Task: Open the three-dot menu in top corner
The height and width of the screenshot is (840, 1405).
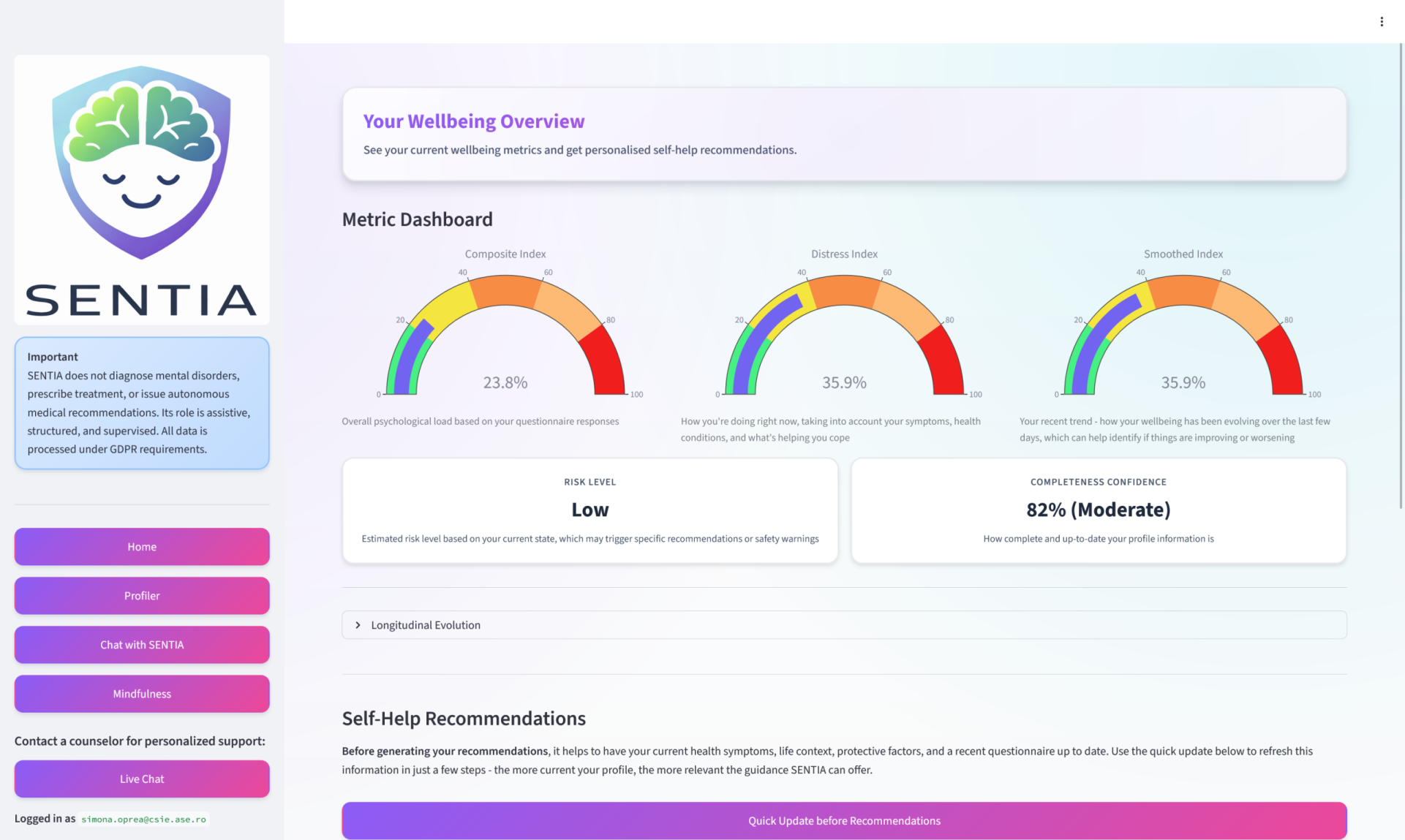Action: [1381, 22]
